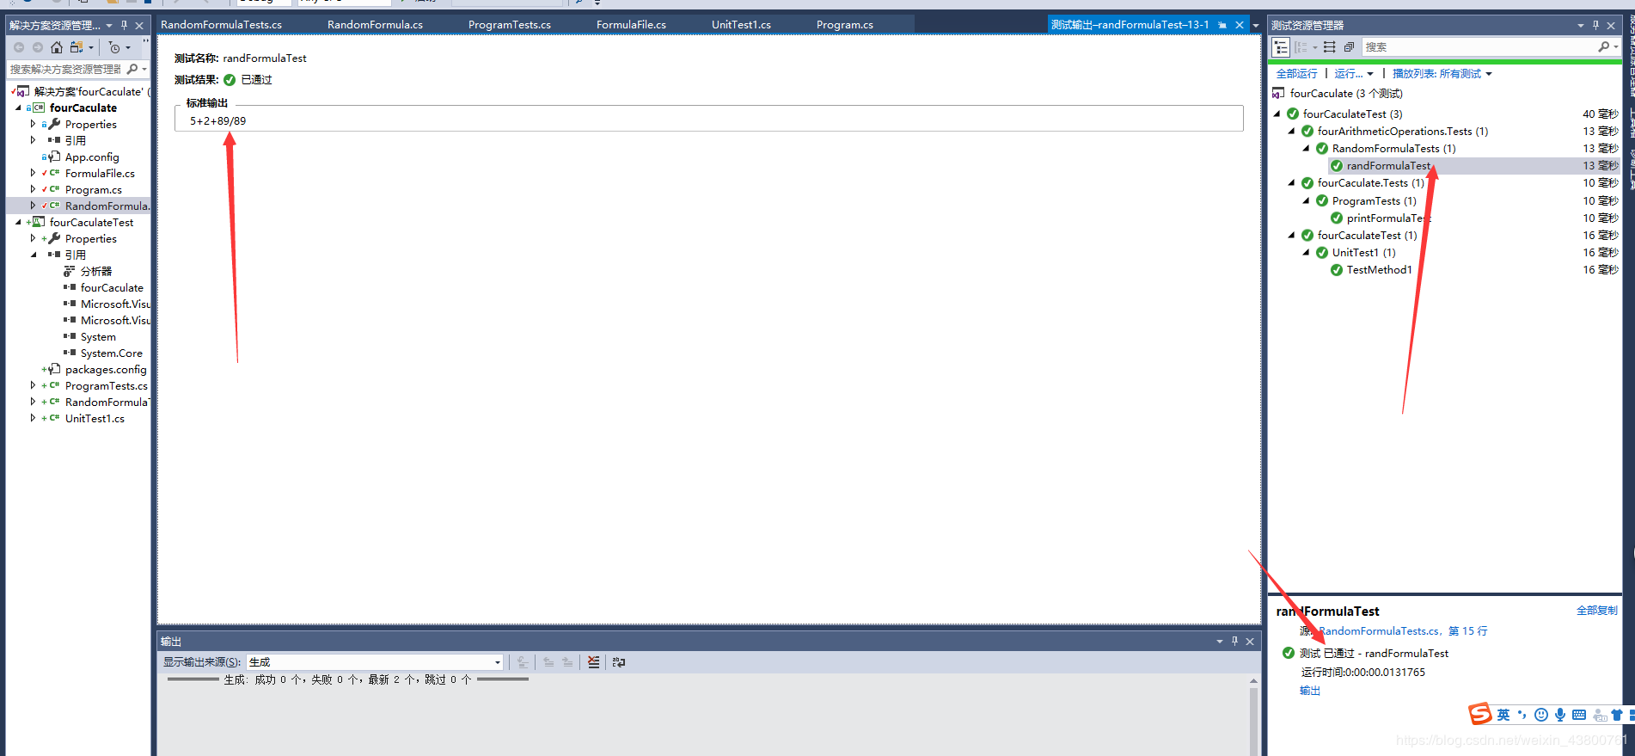The width and height of the screenshot is (1635, 756).
Task: Click search magnifier in Solution Explorer
Action: 132,69
